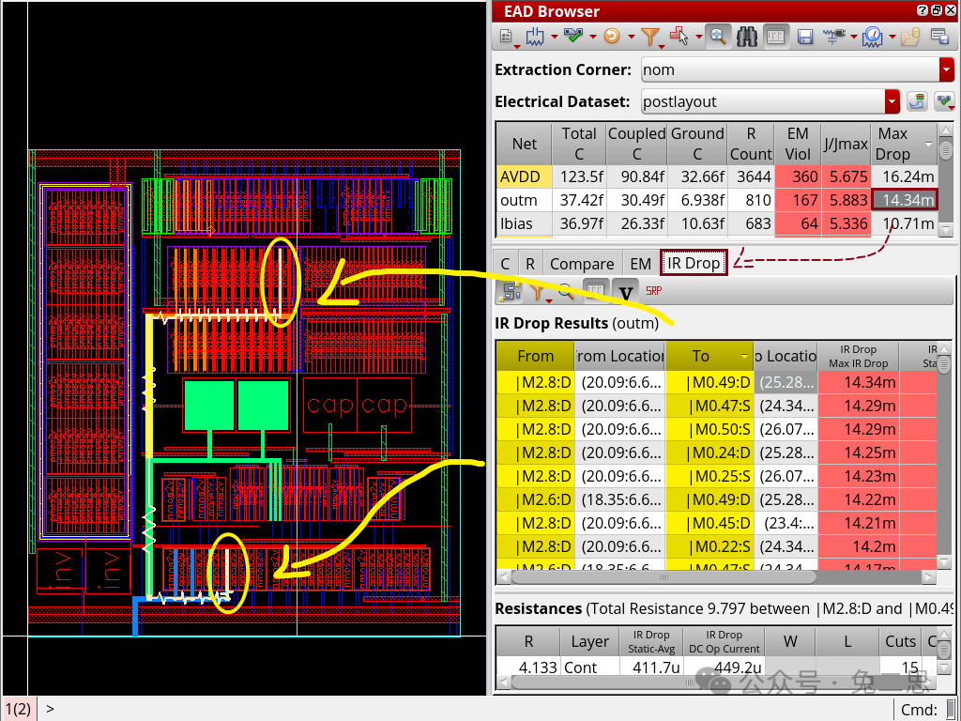Click the funnel filter icon in top toolbar

[650, 37]
